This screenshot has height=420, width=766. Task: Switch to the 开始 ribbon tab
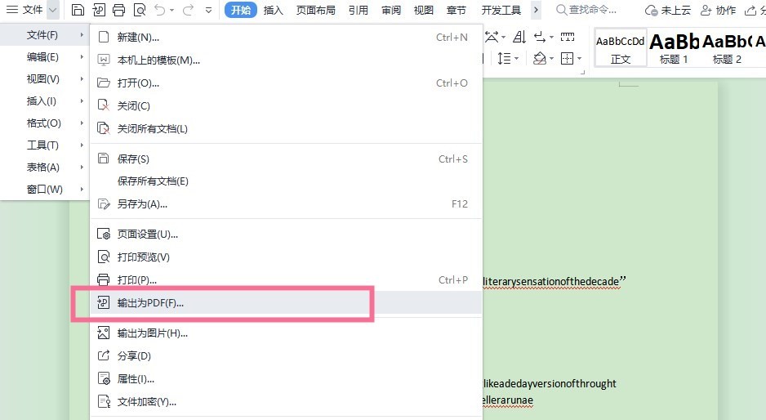[x=241, y=10]
